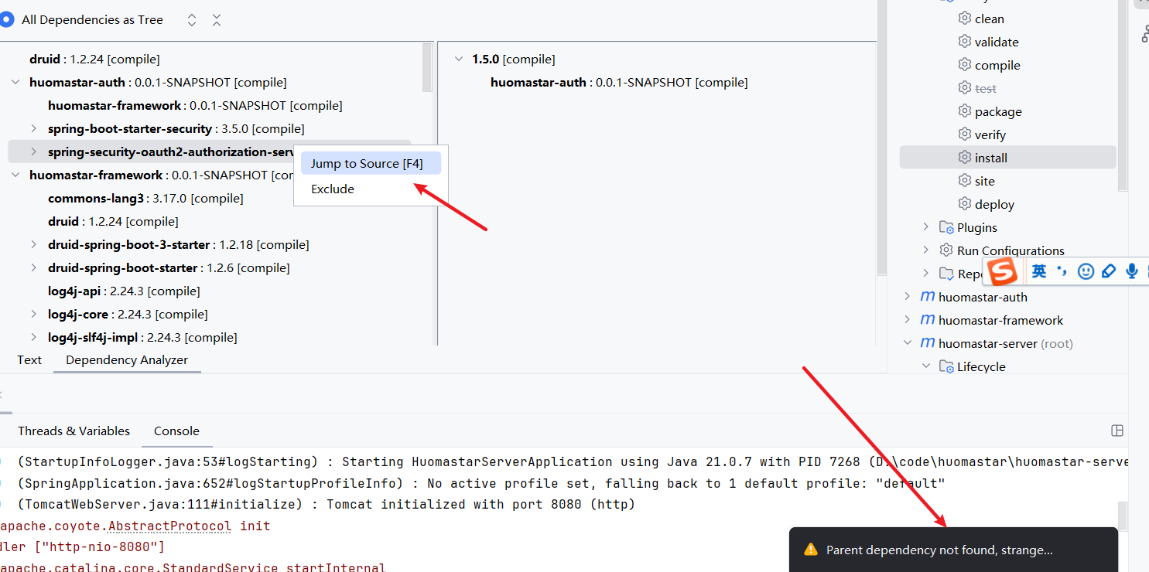Click the console layout settings icon
Viewport: 1149px width, 572px height.
click(x=1117, y=431)
